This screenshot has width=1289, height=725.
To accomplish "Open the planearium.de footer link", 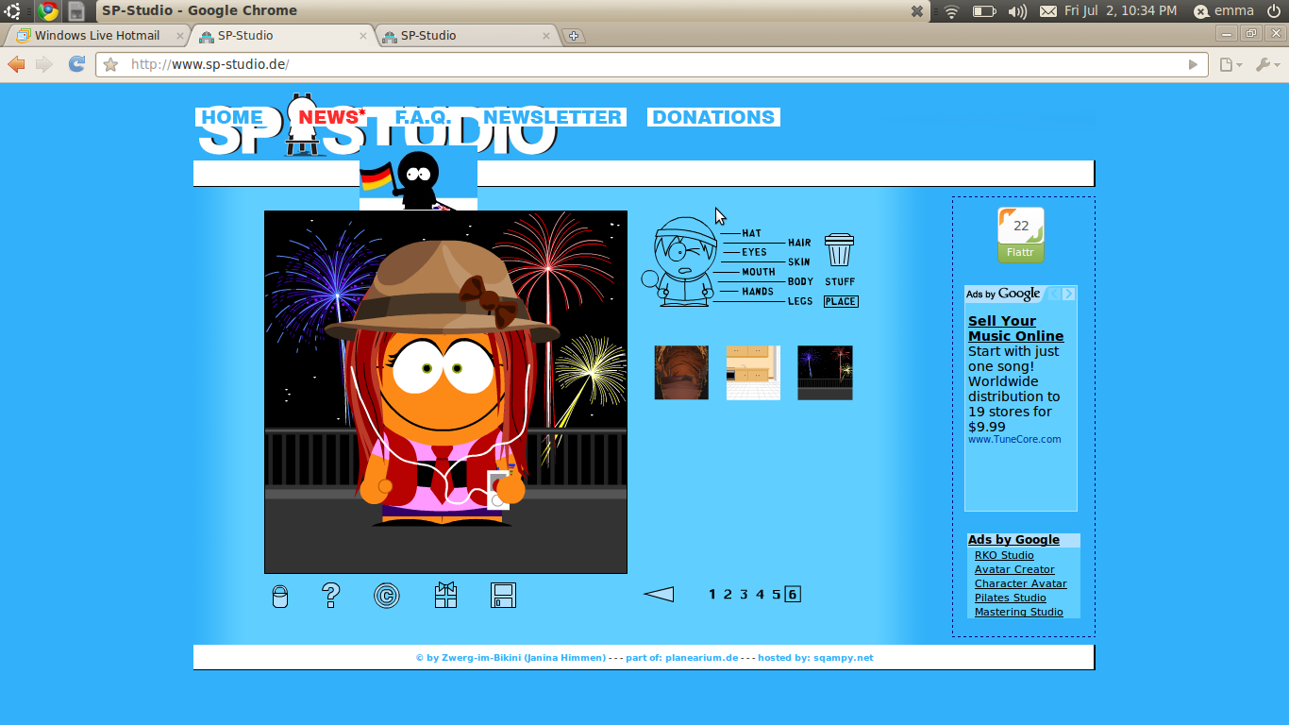I will pos(701,658).
